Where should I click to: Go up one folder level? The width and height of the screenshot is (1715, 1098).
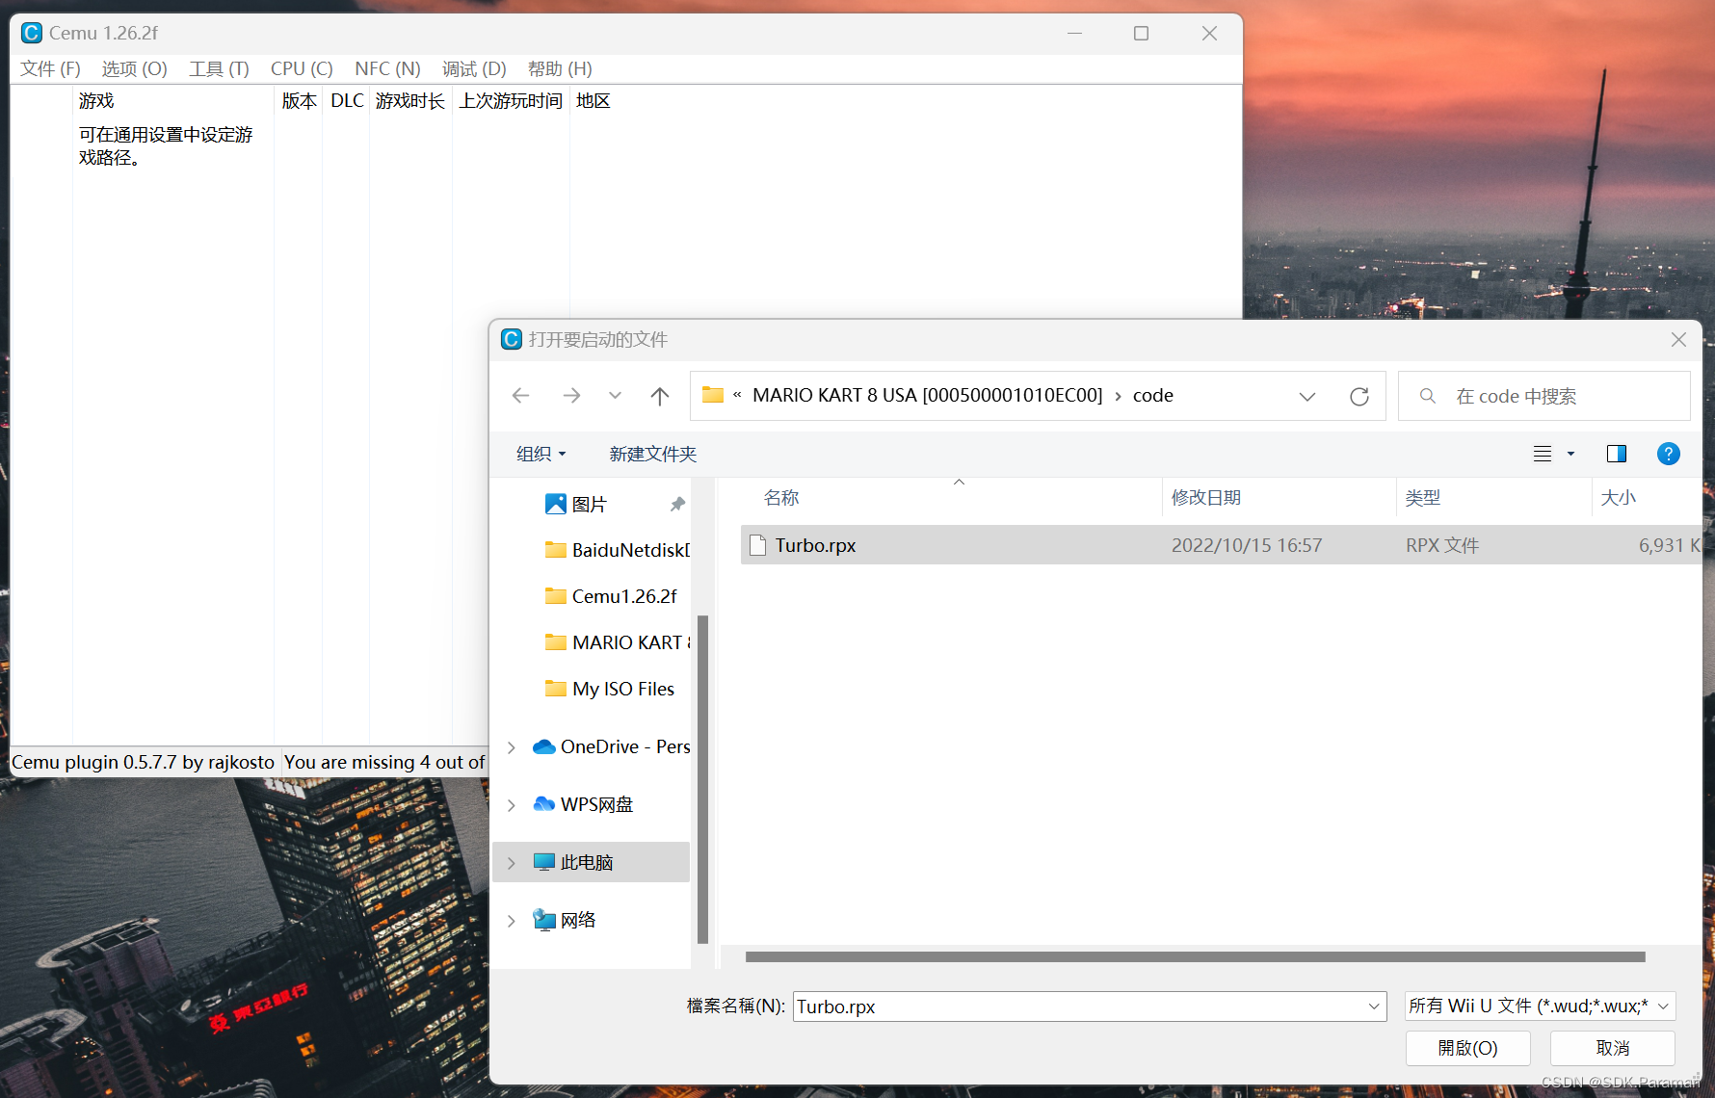(660, 396)
